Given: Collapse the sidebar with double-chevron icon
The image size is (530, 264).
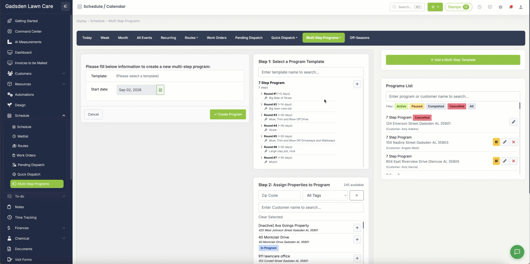Looking at the screenshot, I should 65,6.
